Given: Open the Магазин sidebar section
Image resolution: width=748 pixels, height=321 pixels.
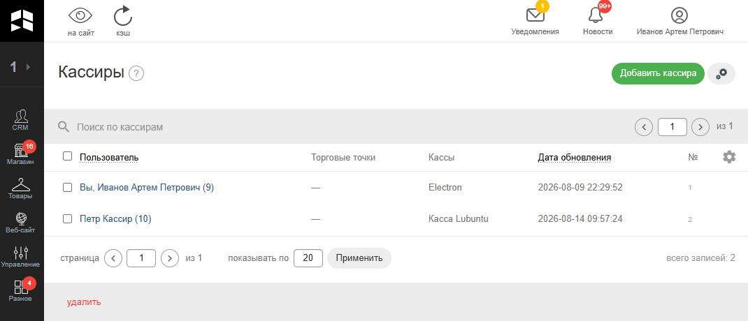Looking at the screenshot, I should (20, 154).
